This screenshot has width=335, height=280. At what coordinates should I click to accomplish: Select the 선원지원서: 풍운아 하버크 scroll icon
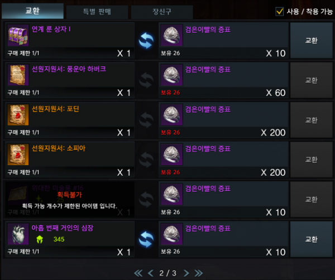tap(18, 75)
